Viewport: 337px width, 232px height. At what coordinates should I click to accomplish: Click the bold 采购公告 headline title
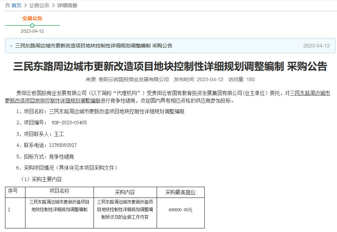(x=170, y=66)
